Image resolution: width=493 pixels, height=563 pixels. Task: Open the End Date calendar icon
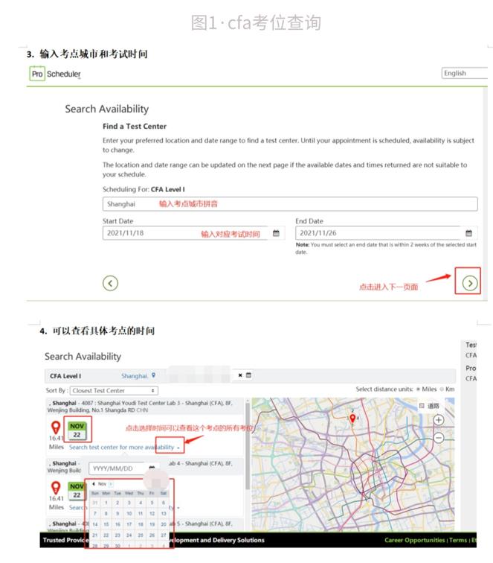(468, 233)
